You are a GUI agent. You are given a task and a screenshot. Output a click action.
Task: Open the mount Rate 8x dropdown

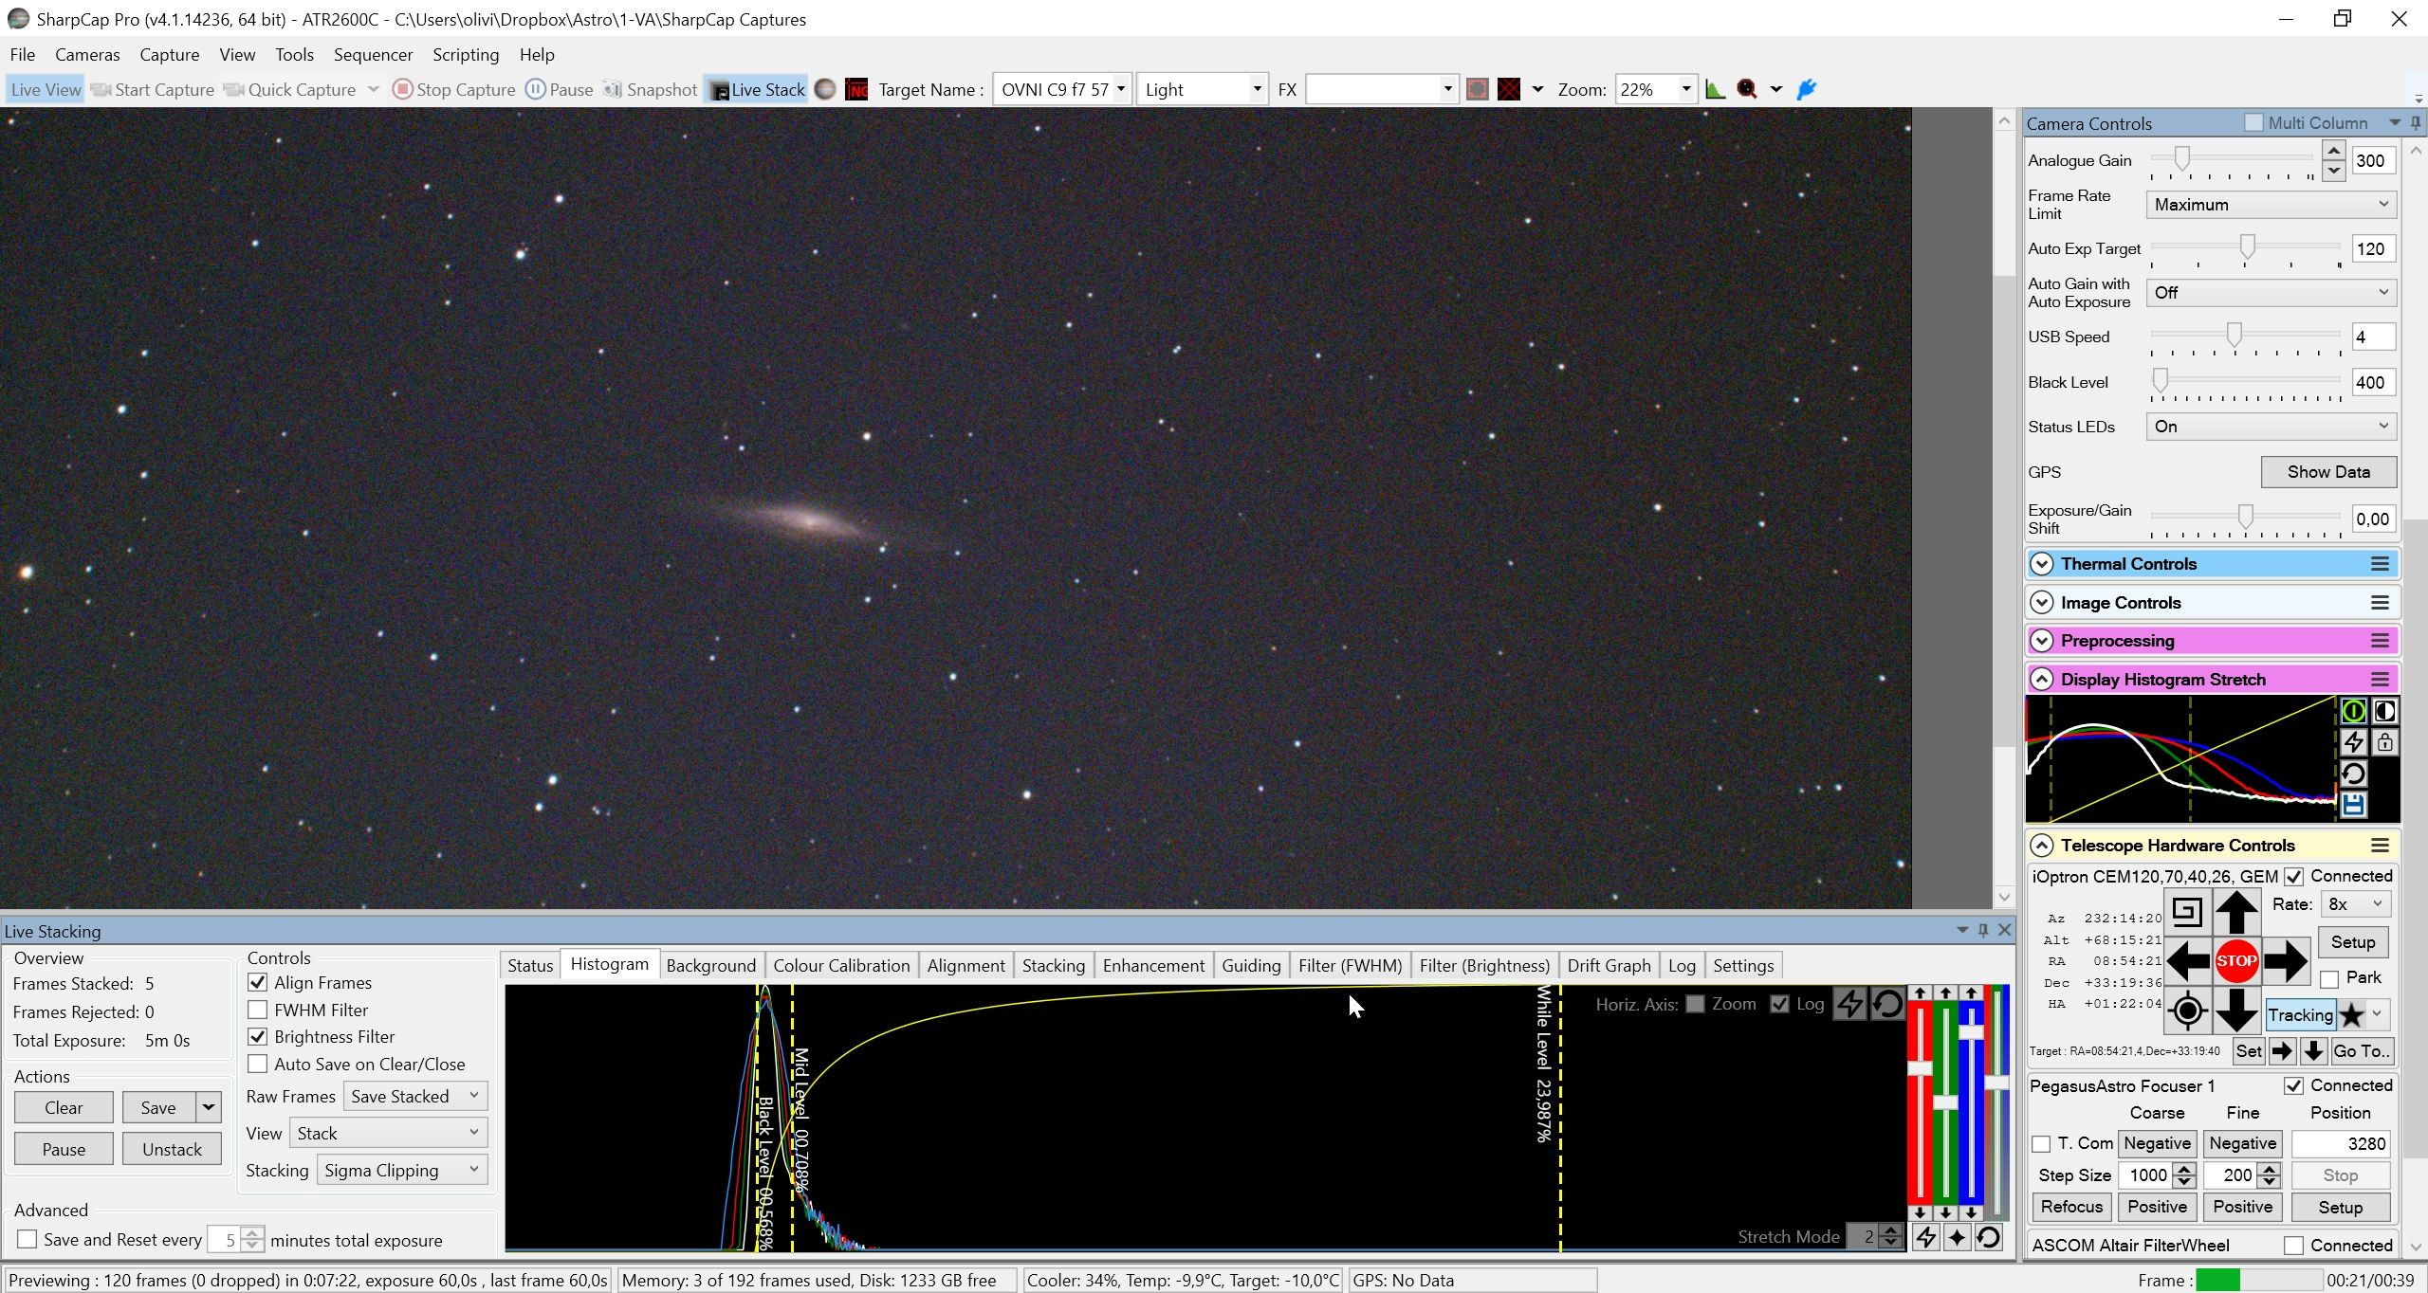2355,904
